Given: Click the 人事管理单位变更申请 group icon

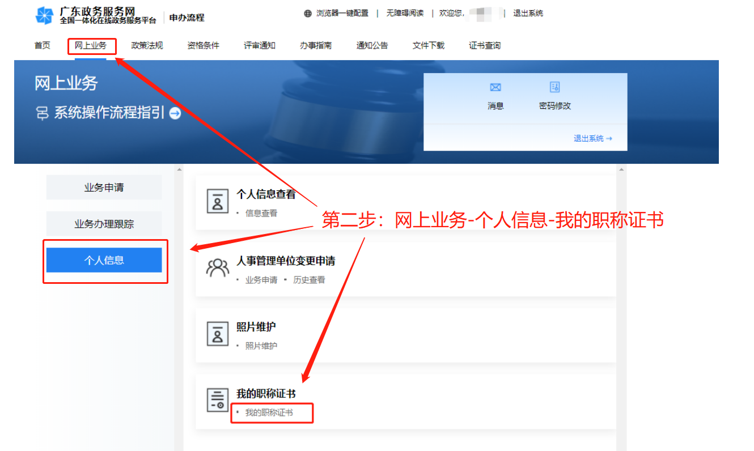Looking at the screenshot, I should (x=217, y=269).
